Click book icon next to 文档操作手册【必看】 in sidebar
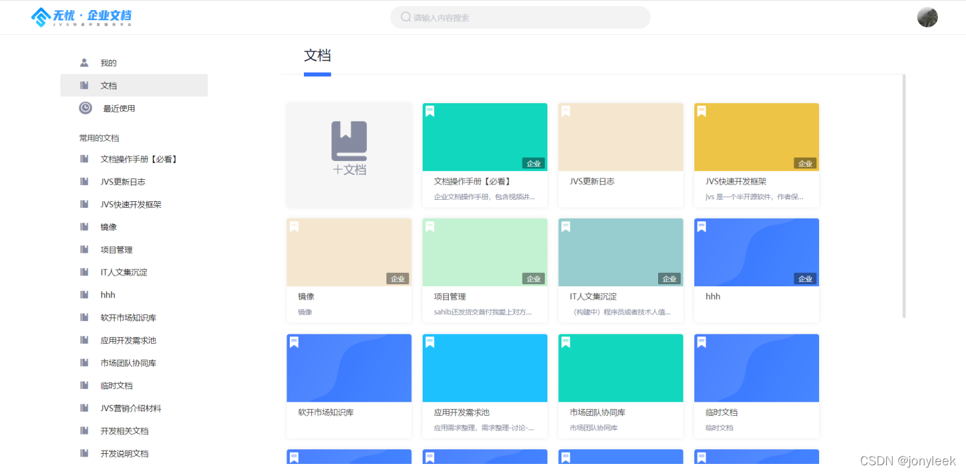This screenshot has height=474, width=966. 84,159
